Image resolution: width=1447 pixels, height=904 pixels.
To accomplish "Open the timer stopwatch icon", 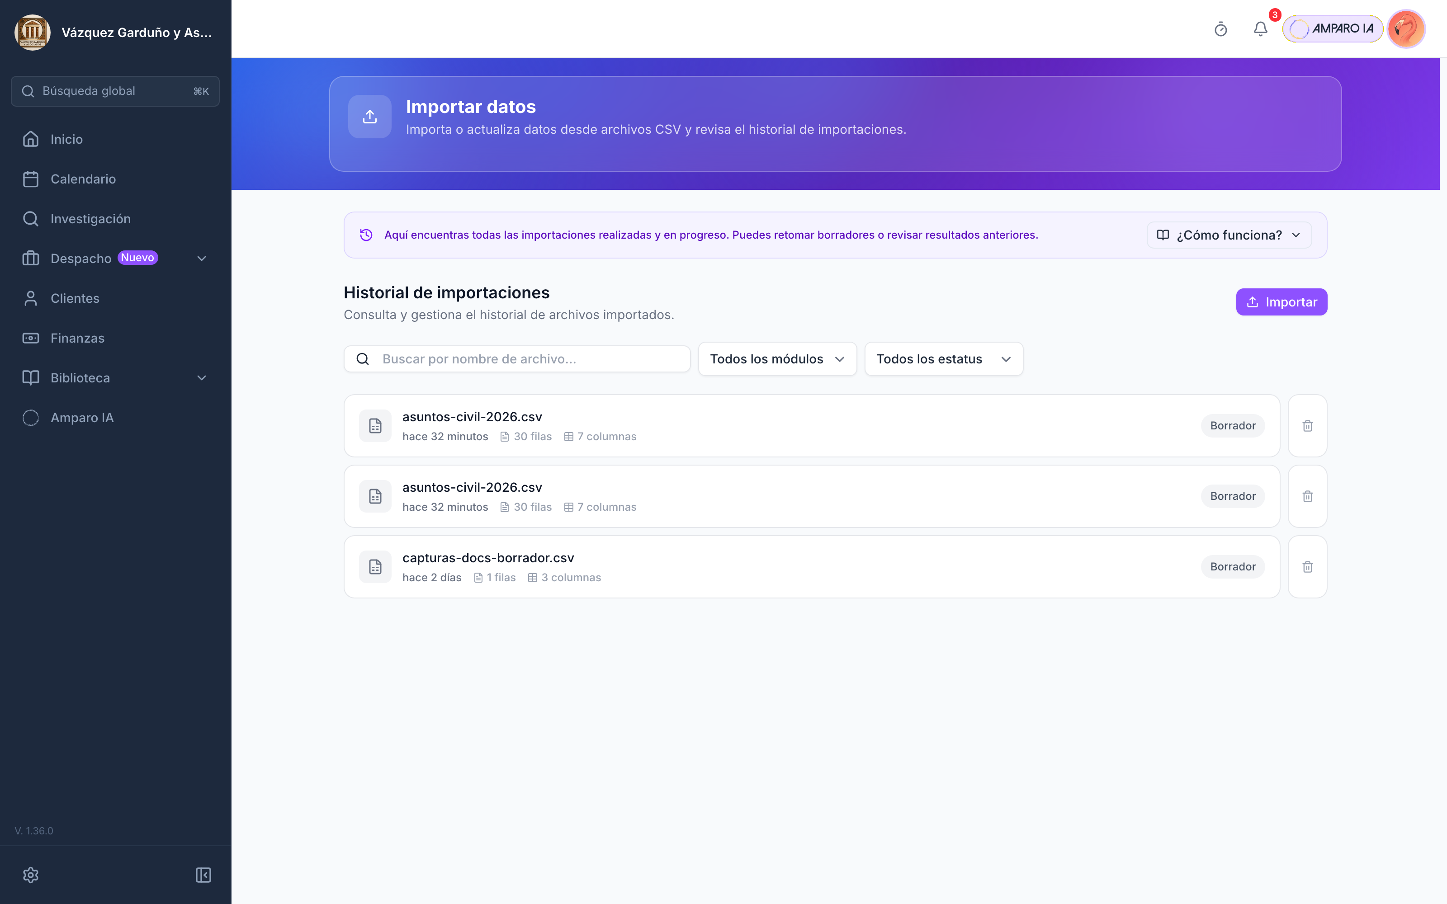I will coord(1220,28).
